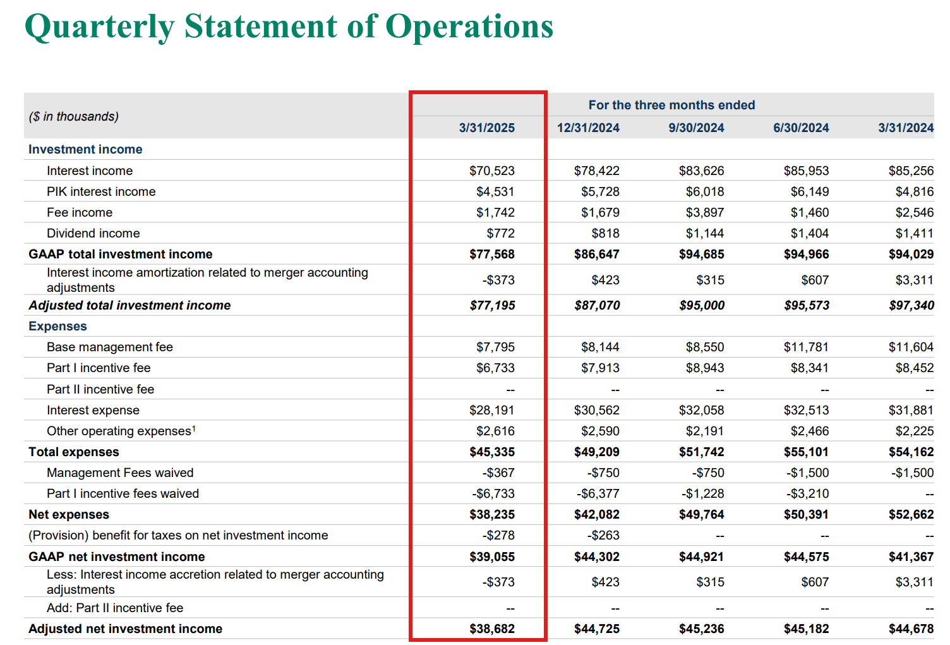Select the Adjusted total investment income row
Screen dimensions: 950x645
pos(129,305)
